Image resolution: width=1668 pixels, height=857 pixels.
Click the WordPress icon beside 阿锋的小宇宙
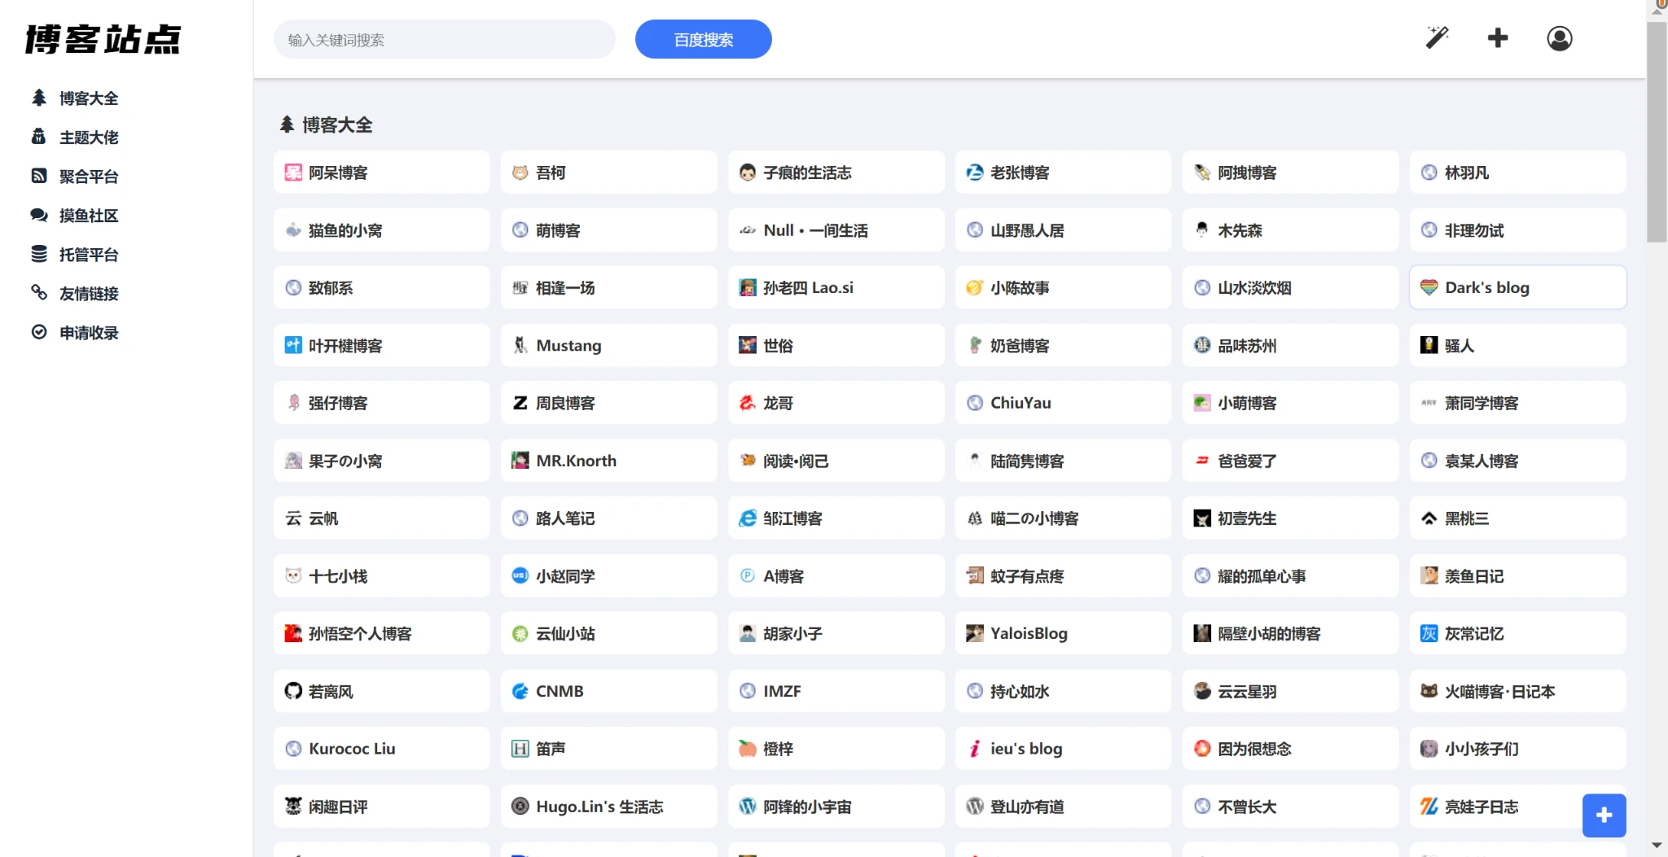tap(747, 806)
